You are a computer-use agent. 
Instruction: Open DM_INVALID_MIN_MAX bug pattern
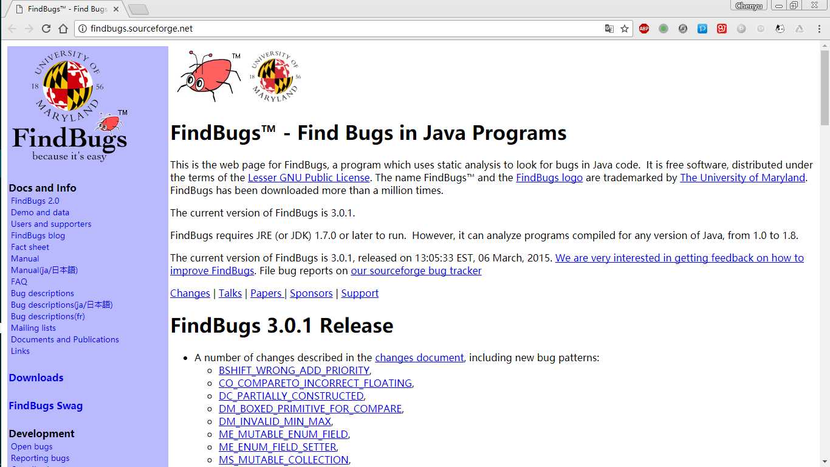[x=275, y=421]
